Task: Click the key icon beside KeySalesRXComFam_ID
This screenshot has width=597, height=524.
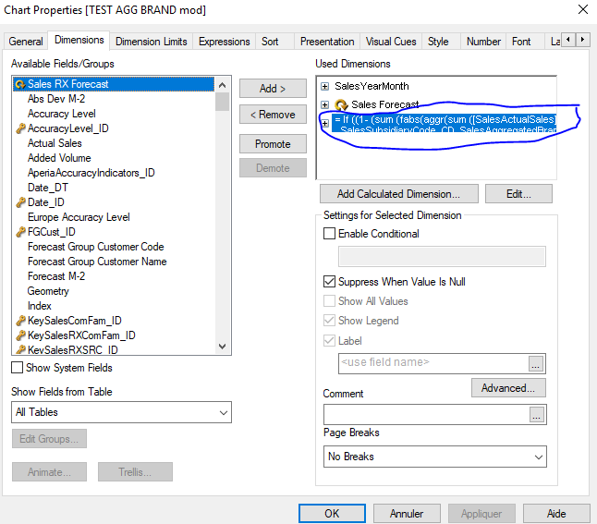Action: (20, 335)
